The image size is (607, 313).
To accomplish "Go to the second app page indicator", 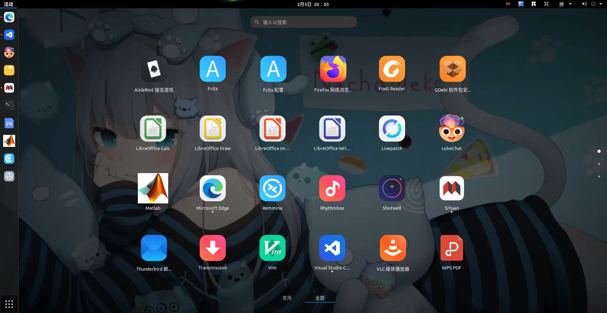I will [599, 164].
